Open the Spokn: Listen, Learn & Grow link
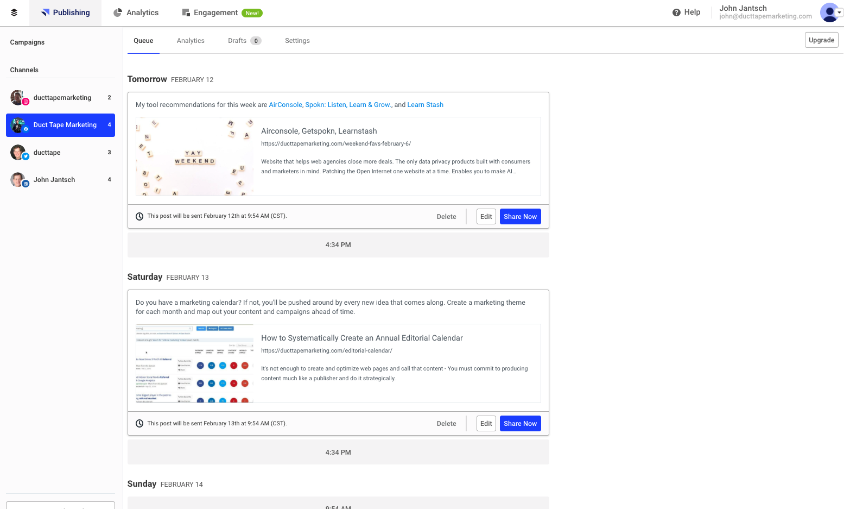The height and width of the screenshot is (509, 844). coord(348,105)
